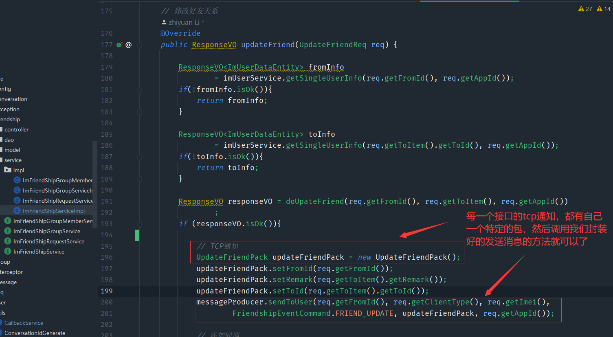This screenshot has width=613, height=337.
Task: Collapse the responseVO.isOk block at line 193
Action: [140, 224]
